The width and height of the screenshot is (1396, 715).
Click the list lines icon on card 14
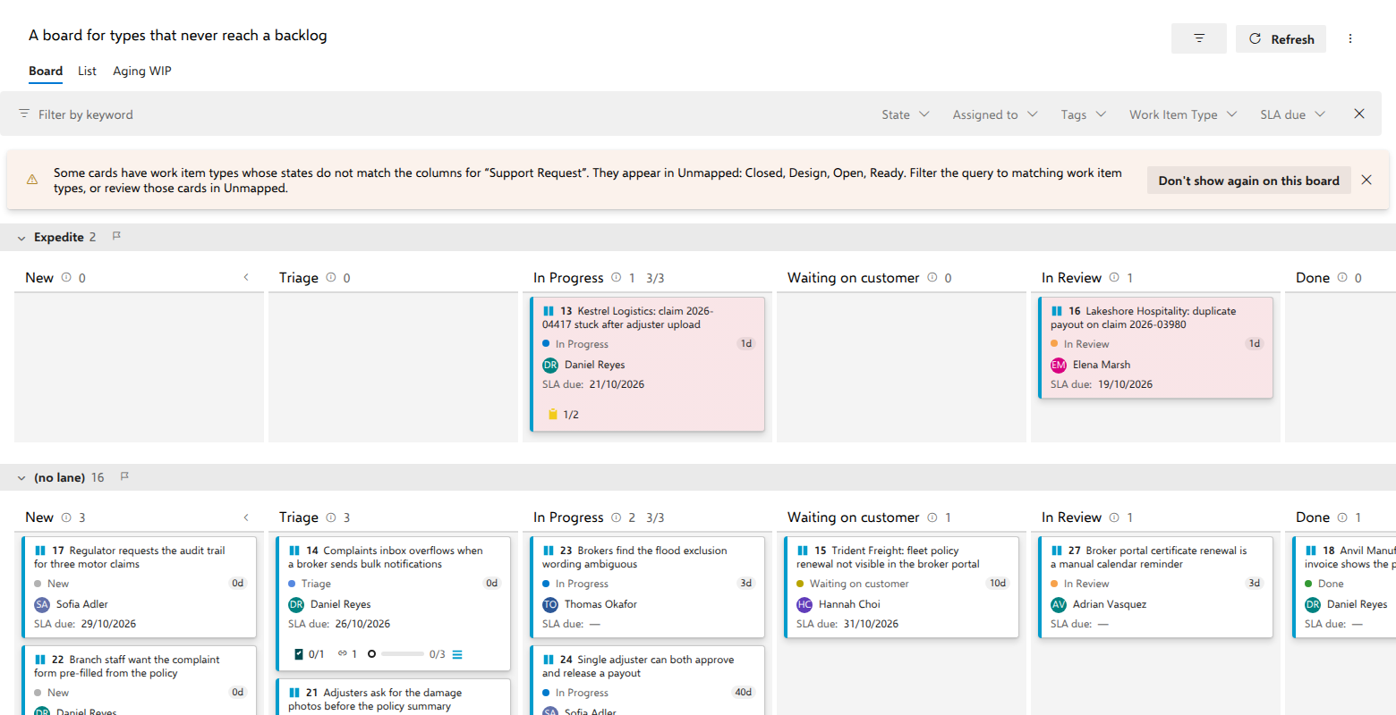pyautogui.click(x=457, y=654)
